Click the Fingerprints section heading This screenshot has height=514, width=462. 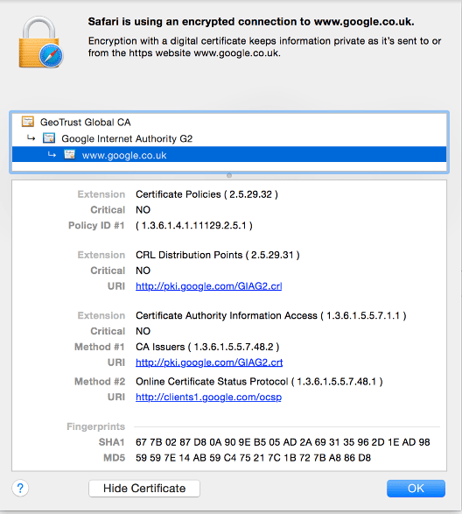[x=95, y=426]
